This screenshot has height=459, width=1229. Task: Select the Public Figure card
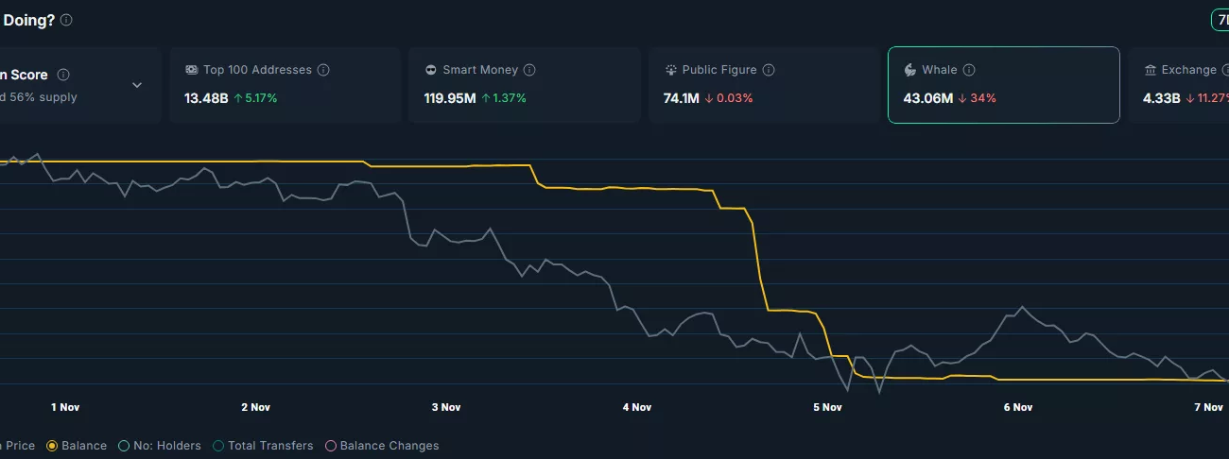(763, 85)
